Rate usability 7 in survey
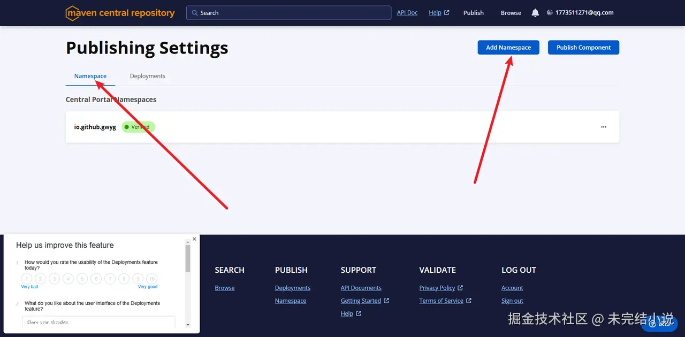This screenshot has width=685, height=337. pos(110,279)
